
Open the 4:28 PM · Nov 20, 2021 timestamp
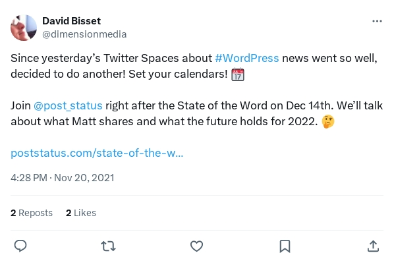coord(63,178)
